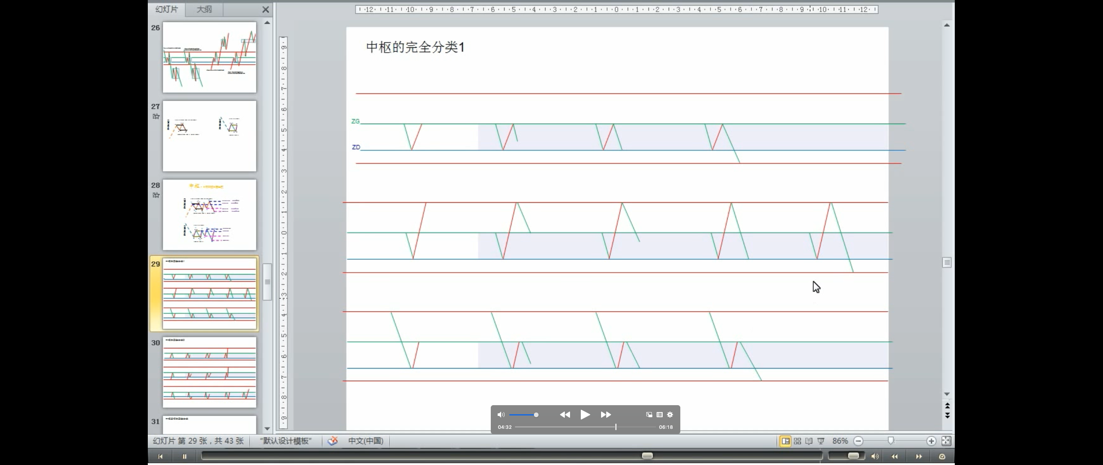Switch to the 幻灯片 tab
The width and height of the screenshot is (1103, 465).
(x=166, y=9)
